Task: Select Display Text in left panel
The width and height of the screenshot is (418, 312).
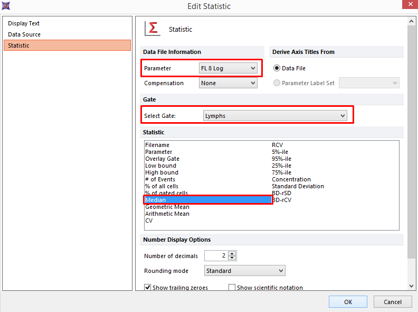Action: click(x=24, y=23)
